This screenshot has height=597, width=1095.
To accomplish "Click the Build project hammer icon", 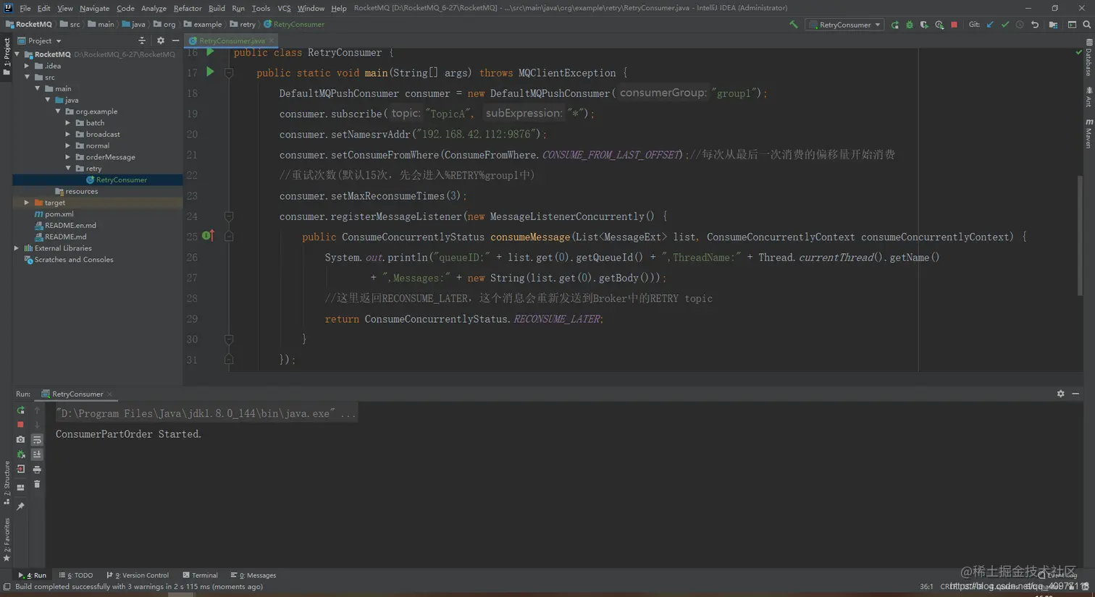I will (x=794, y=25).
